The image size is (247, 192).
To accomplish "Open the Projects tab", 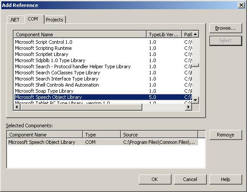I will point(55,20).
